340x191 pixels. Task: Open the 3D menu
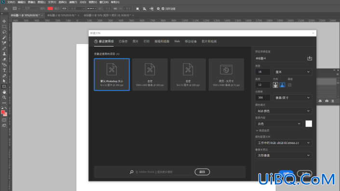(x=83, y=2)
